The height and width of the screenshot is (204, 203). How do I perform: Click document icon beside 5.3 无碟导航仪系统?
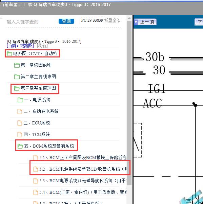click(36, 181)
